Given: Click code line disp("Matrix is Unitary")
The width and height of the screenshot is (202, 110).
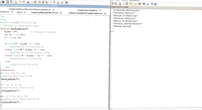Looking at the screenshot, I should click(26, 59).
